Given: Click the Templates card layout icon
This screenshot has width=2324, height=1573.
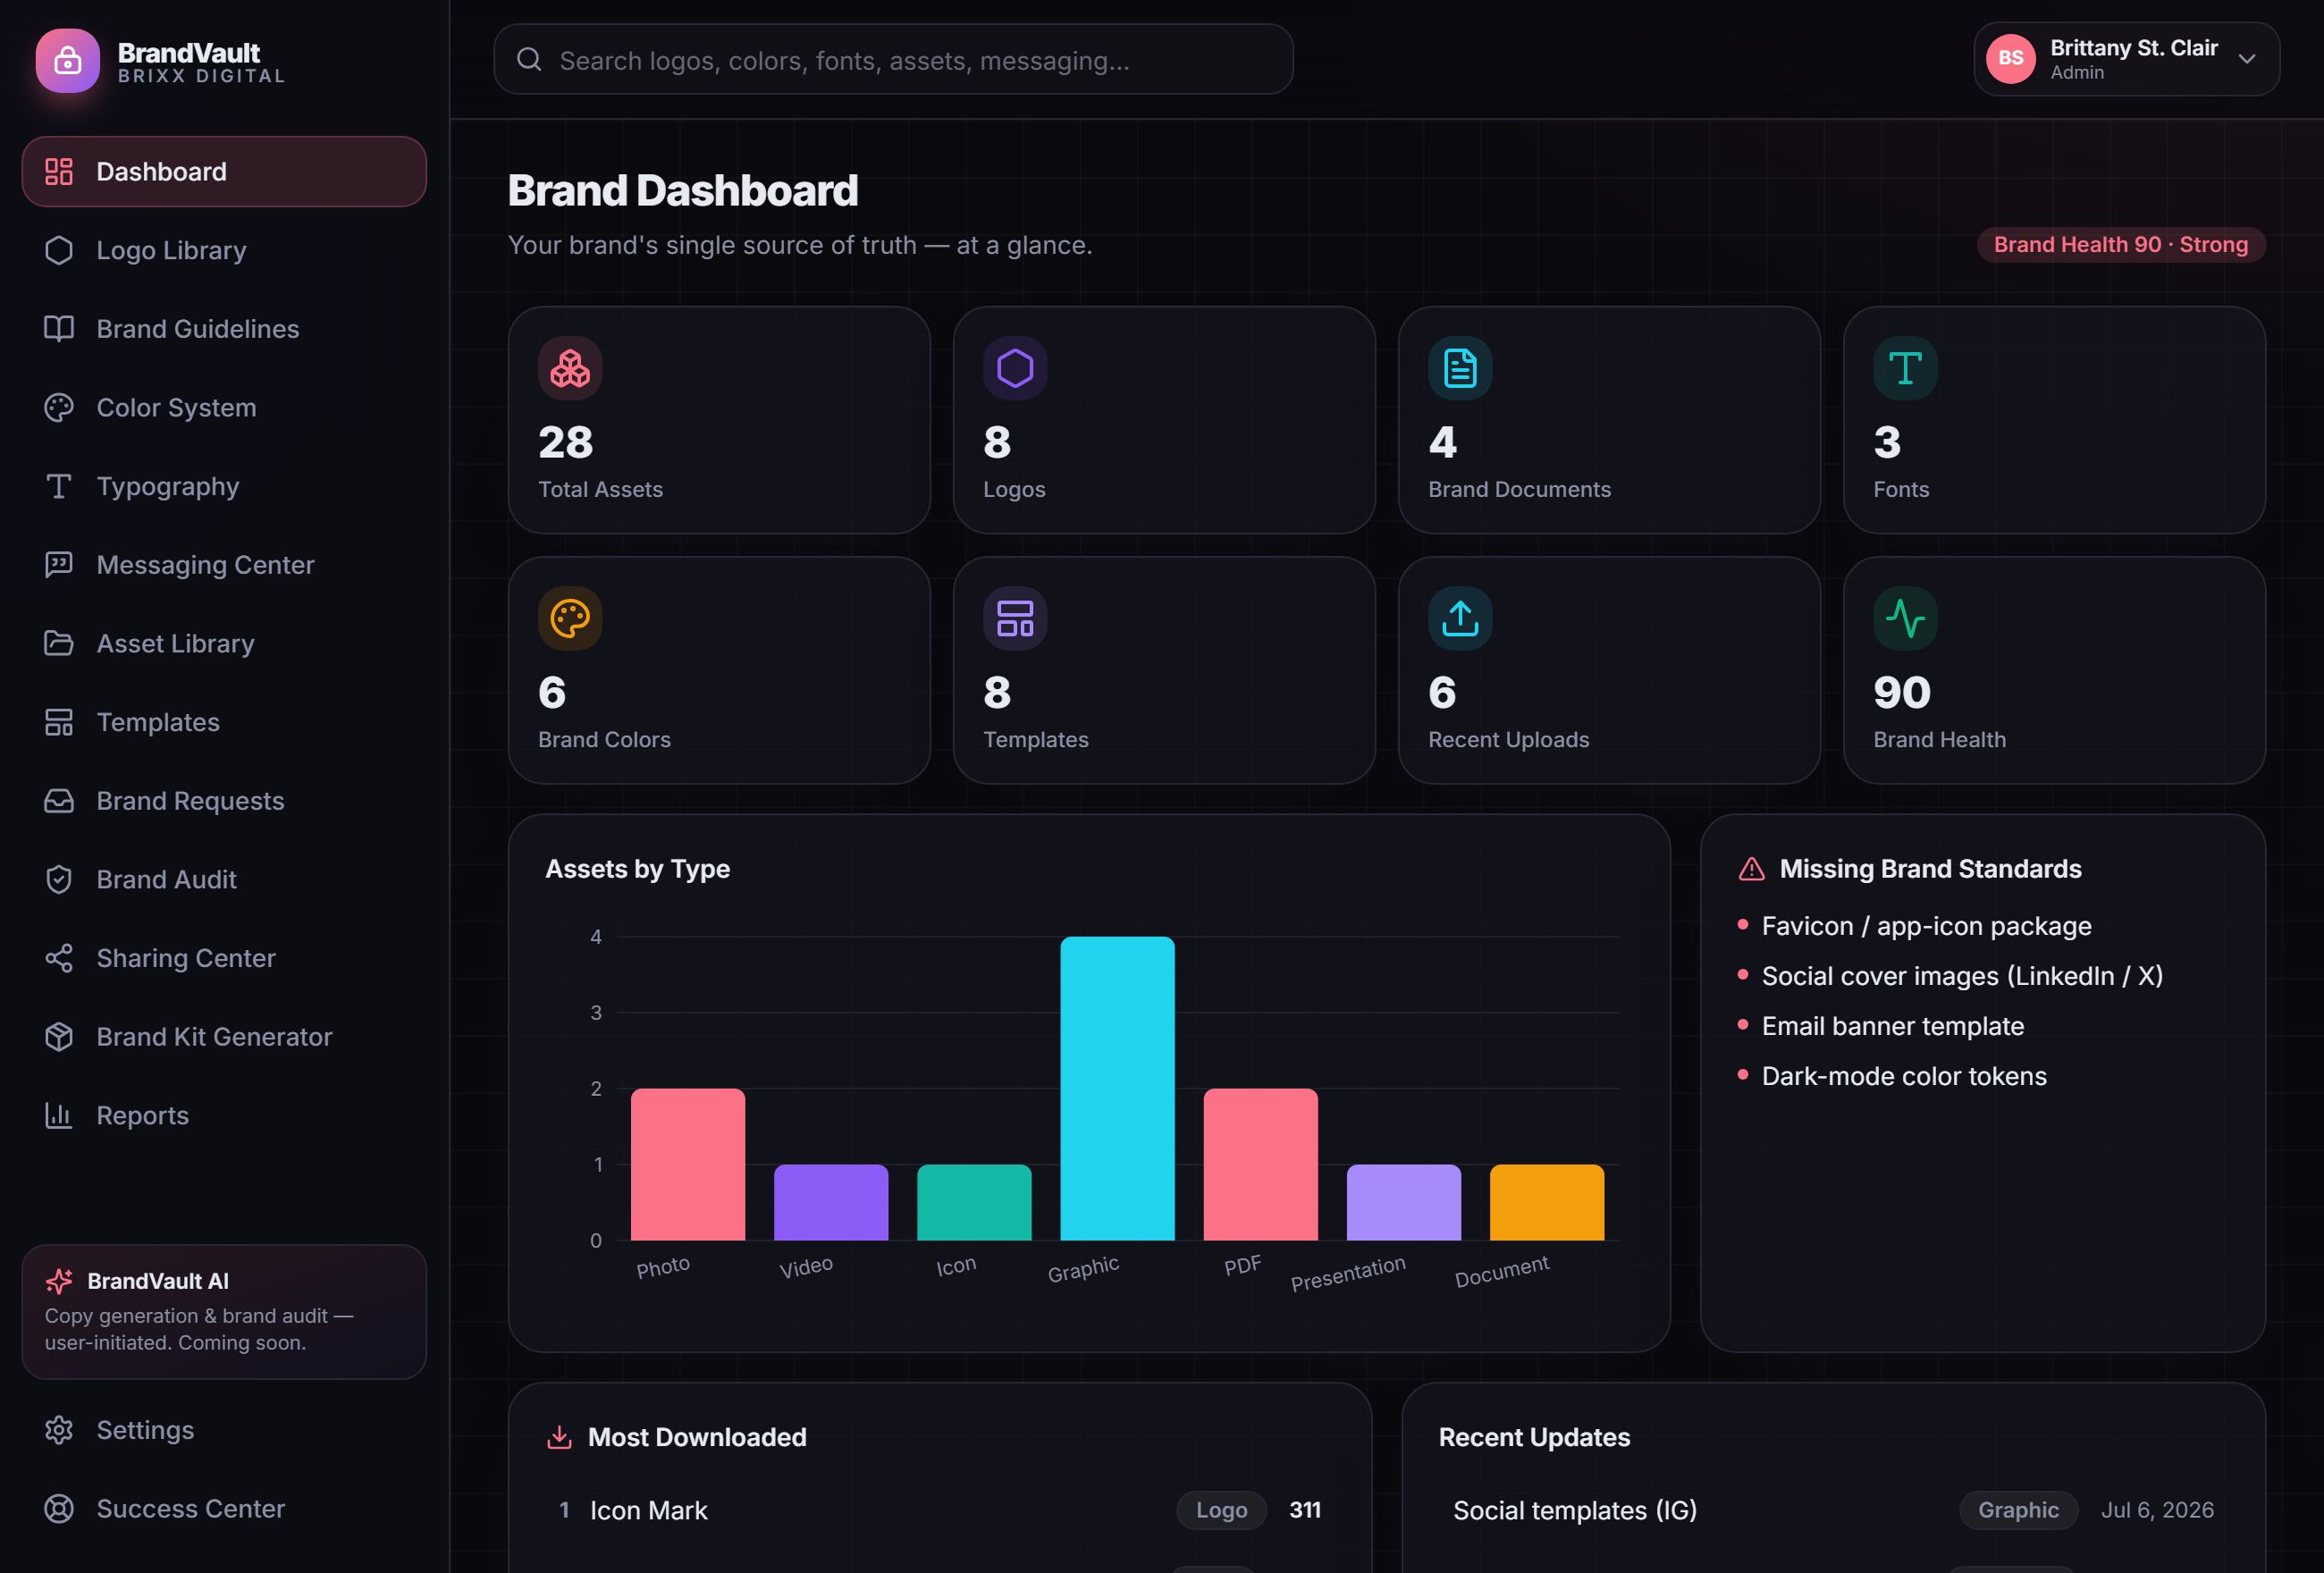Looking at the screenshot, I should pyautogui.click(x=1015, y=618).
